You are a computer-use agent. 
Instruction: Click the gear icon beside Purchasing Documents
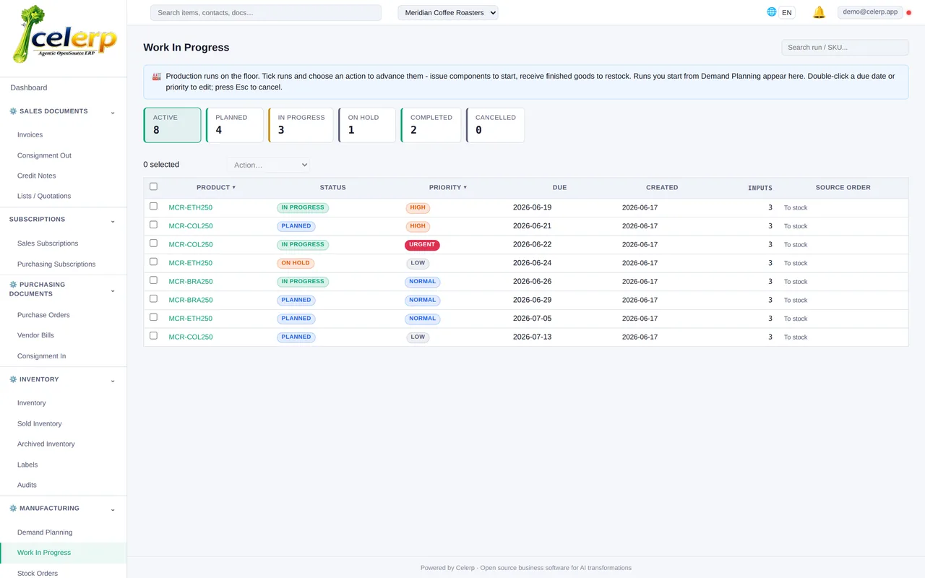click(13, 285)
